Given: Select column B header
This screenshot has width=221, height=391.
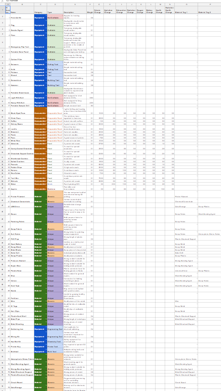Looking at the screenshot, I should (22, 4).
